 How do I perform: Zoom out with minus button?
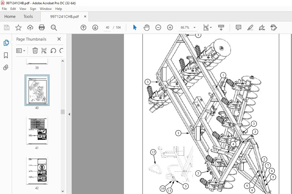pyautogui.click(x=158, y=28)
